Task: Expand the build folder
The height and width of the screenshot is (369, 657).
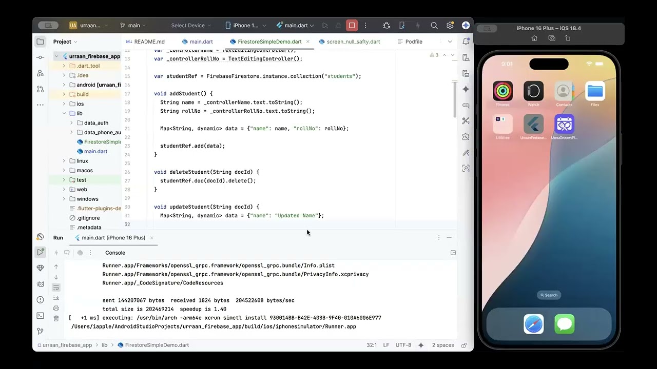Action: 64,94
